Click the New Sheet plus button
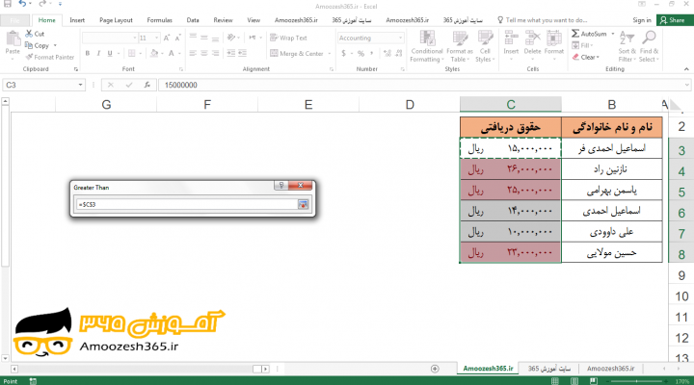The image size is (694, 385). tap(435, 369)
